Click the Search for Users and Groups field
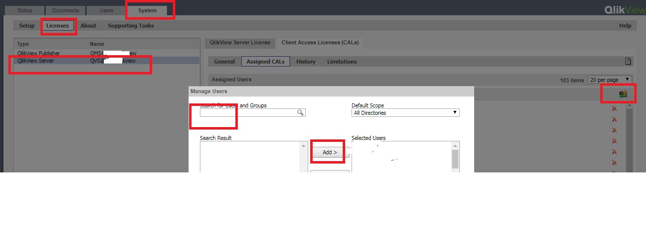This screenshot has width=646, height=233. tap(253, 113)
